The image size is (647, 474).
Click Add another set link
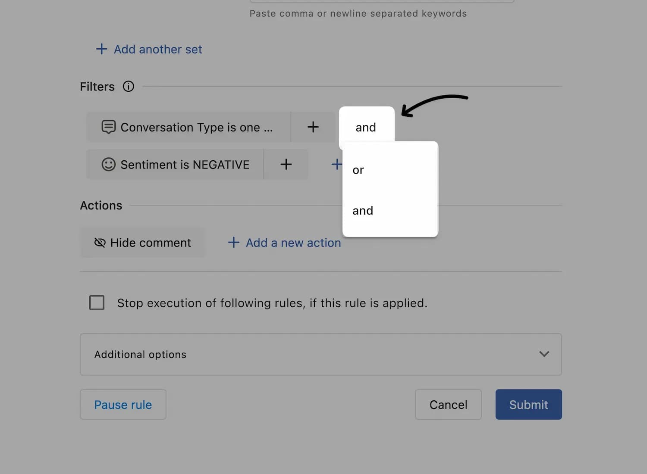click(158, 50)
